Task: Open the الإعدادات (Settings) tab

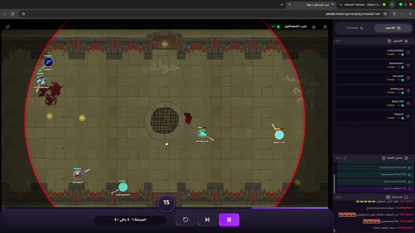Action: (x=355, y=28)
